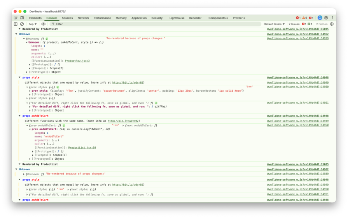This screenshot has width=348, height=218.
Task: Click the 2 hidden messages label
Action: [x=322, y=24]
